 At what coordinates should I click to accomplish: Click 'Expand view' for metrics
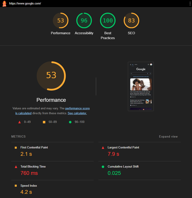(x=168, y=136)
